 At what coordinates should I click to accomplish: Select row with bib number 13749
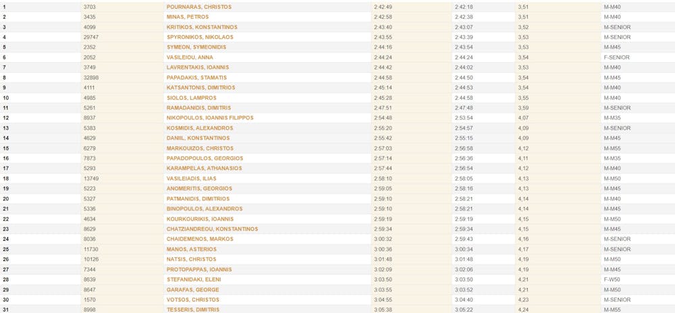[x=92, y=178]
